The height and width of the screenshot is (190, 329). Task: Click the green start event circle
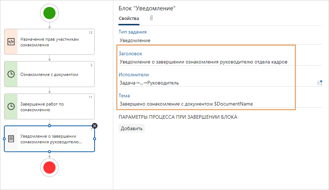(49, 13)
